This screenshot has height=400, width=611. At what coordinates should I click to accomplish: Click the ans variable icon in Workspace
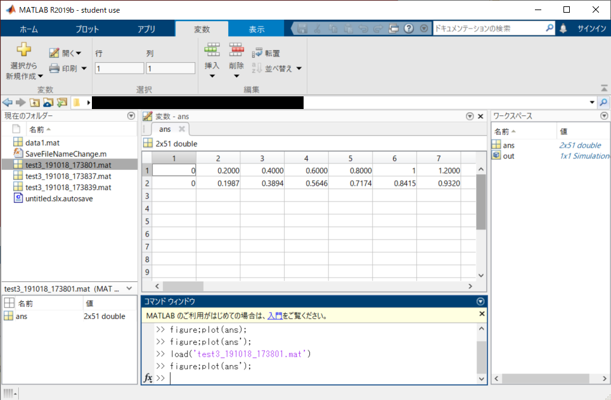(x=496, y=145)
